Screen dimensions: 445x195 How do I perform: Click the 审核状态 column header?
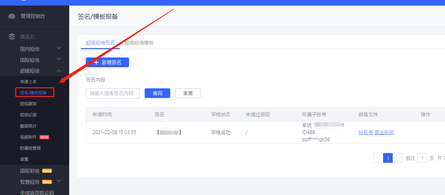pyautogui.click(x=221, y=114)
